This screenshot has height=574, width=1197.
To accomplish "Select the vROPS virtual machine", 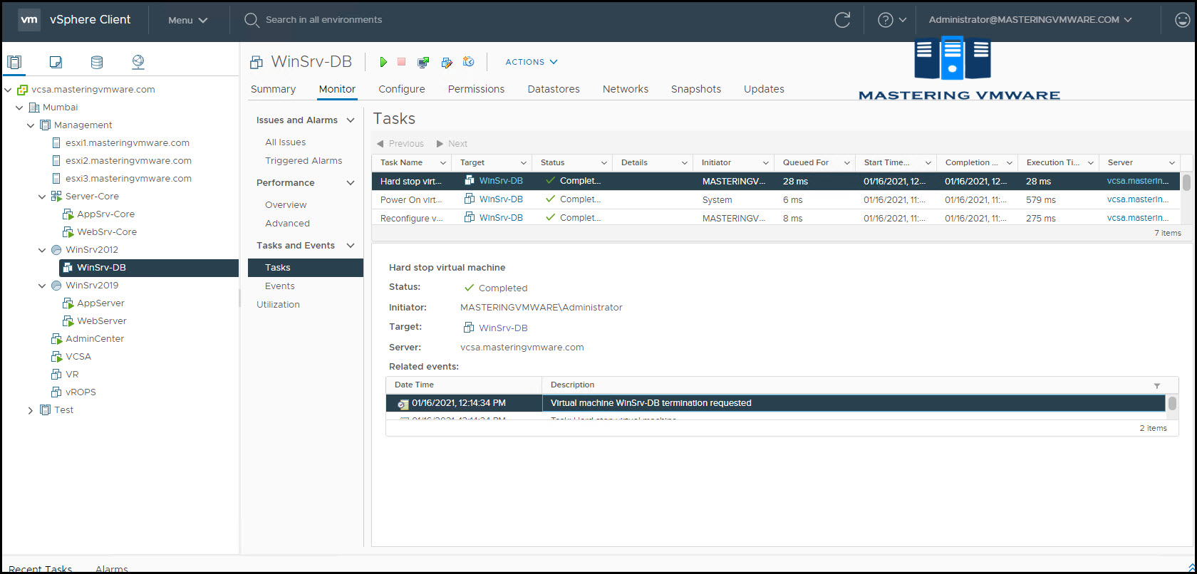I will pos(81,392).
